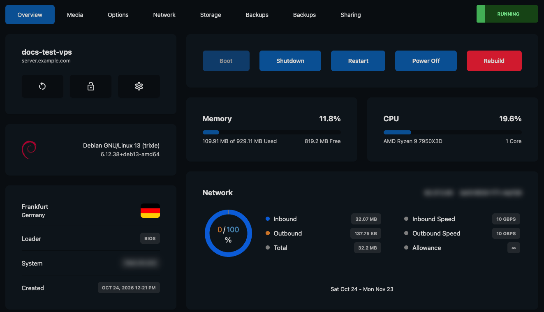Viewport: 544px width, 312px height.
Task: Click the server.example.com hostname
Action: coord(46,61)
